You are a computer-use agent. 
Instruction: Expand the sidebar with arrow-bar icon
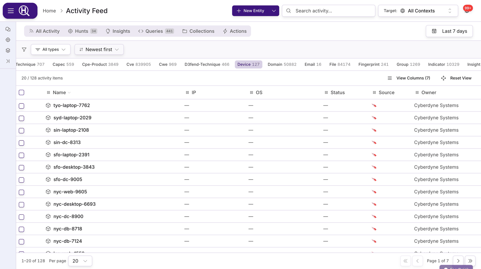point(8,61)
